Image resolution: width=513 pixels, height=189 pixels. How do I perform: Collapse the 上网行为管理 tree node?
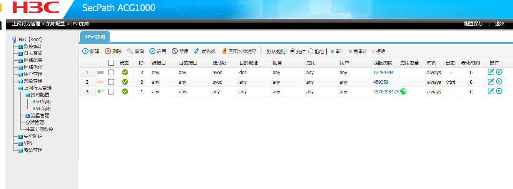click(21, 88)
